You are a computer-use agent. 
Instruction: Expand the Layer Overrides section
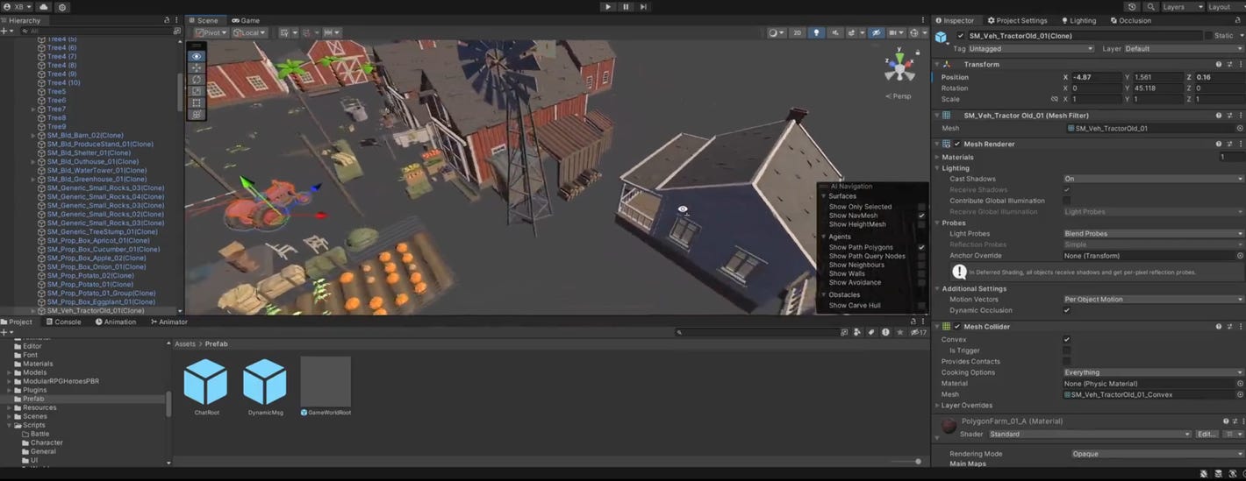[x=966, y=406]
